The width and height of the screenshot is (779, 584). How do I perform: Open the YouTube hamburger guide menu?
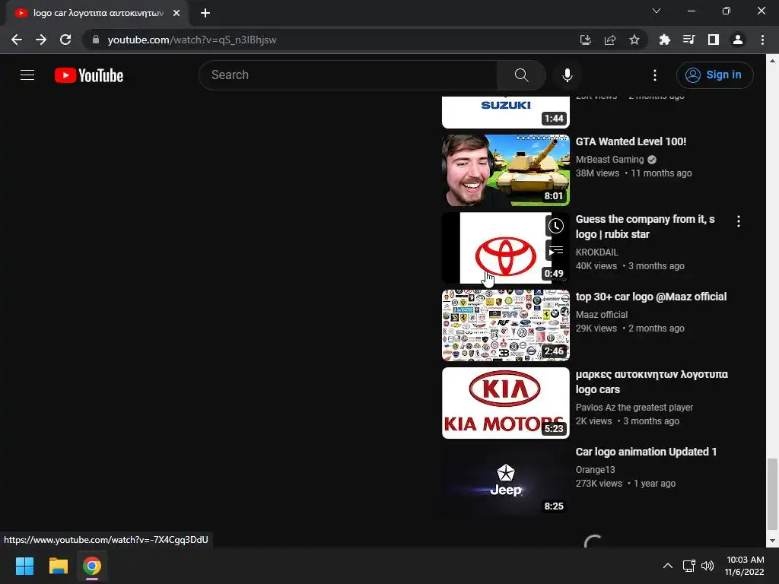coord(27,75)
